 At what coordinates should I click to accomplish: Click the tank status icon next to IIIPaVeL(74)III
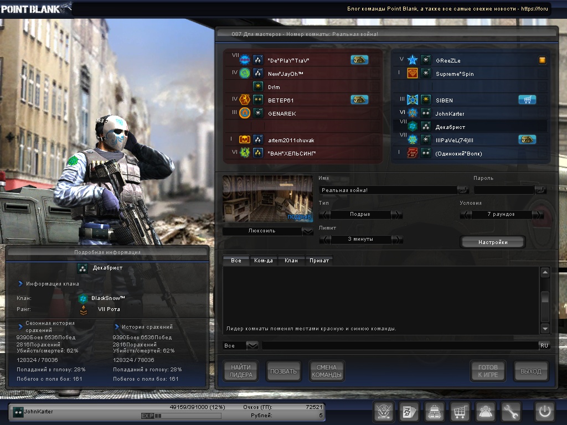[527, 139]
